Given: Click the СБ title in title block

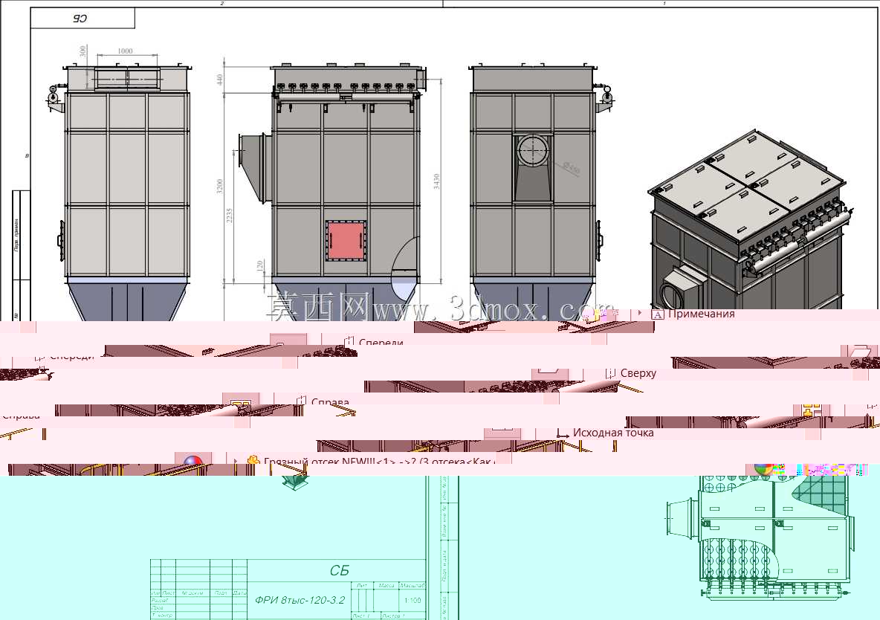Looking at the screenshot, I should point(339,571).
